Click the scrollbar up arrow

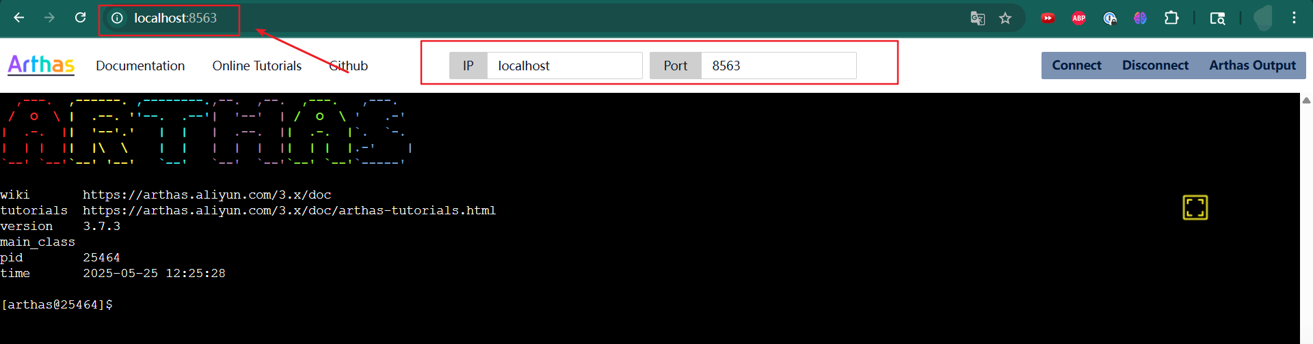1306,100
